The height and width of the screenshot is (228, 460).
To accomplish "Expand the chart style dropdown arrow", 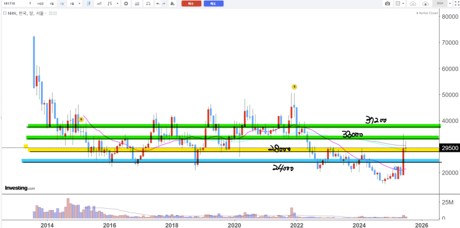I will coord(118,4).
